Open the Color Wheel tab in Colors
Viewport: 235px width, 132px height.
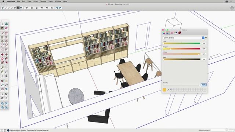click(x=164, y=33)
